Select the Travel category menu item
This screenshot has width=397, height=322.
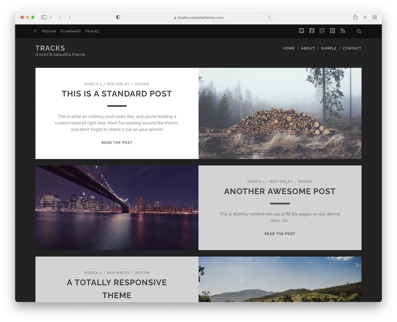pyautogui.click(x=92, y=31)
